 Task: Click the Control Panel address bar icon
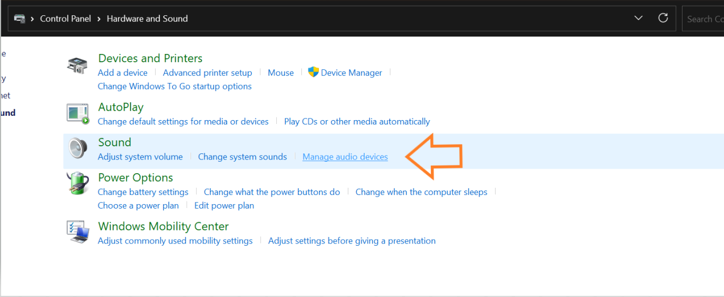(20, 19)
